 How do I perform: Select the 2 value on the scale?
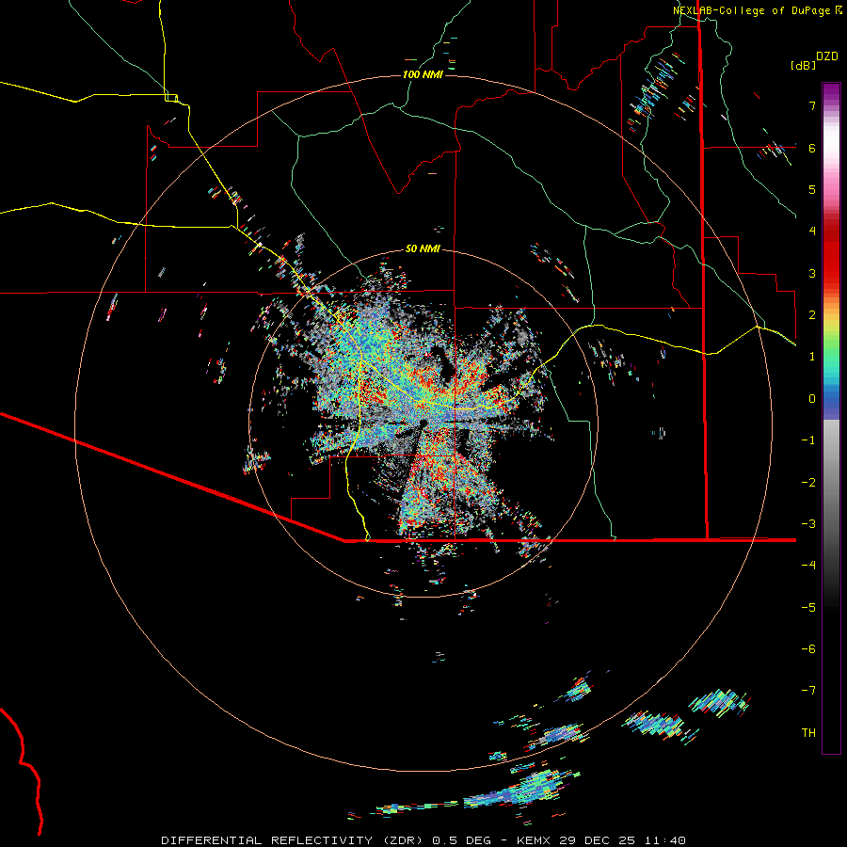coord(812,315)
